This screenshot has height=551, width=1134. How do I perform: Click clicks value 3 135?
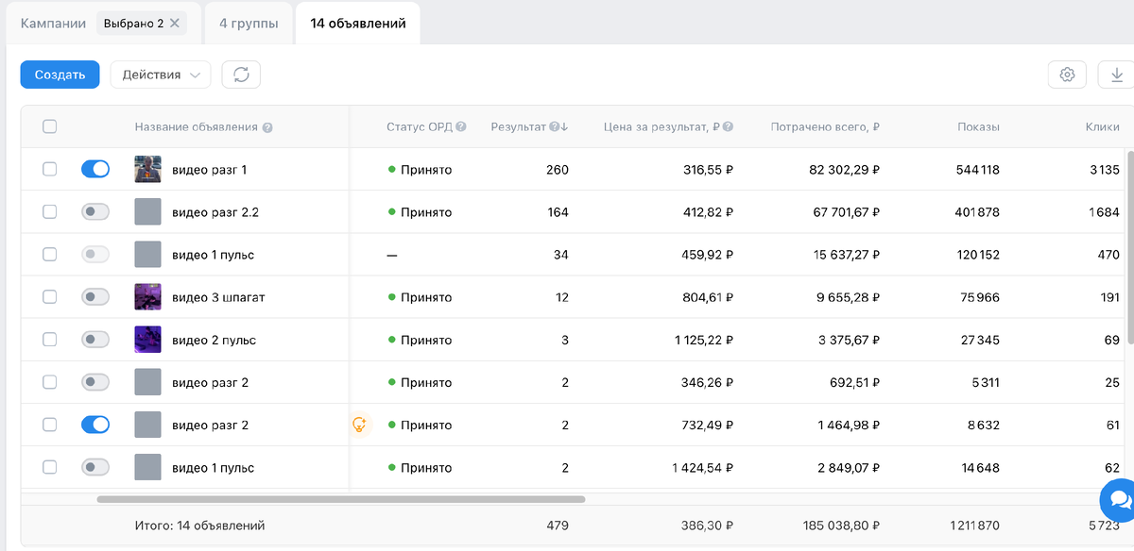click(1104, 170)
